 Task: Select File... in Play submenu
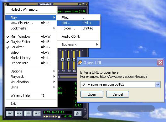pyautogui.click(x=78, y=18)
